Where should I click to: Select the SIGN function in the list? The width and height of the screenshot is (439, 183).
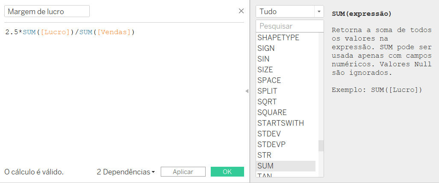click(x=286, y=48)
